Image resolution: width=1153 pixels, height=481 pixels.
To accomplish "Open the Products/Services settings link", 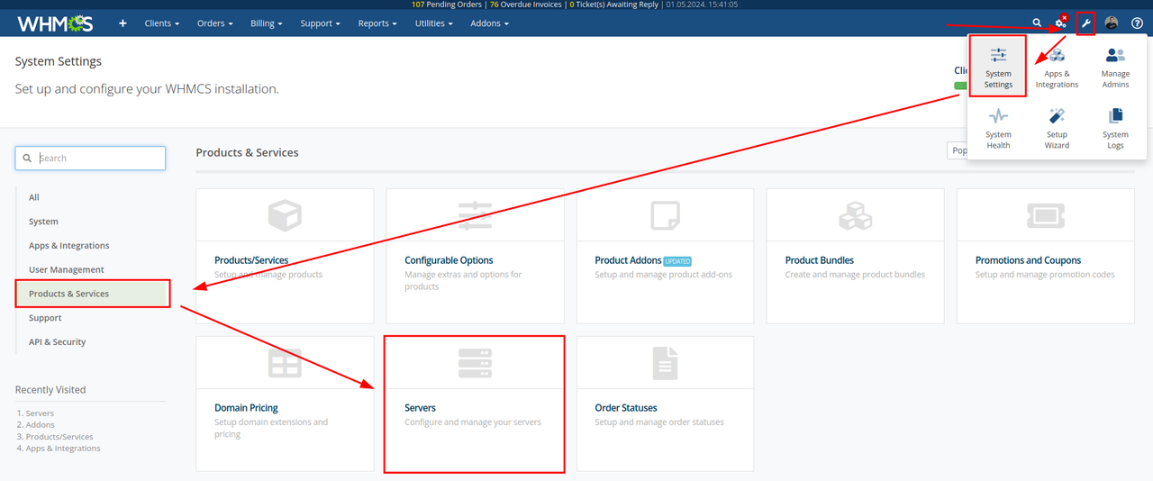I will (x=251, y=260).
